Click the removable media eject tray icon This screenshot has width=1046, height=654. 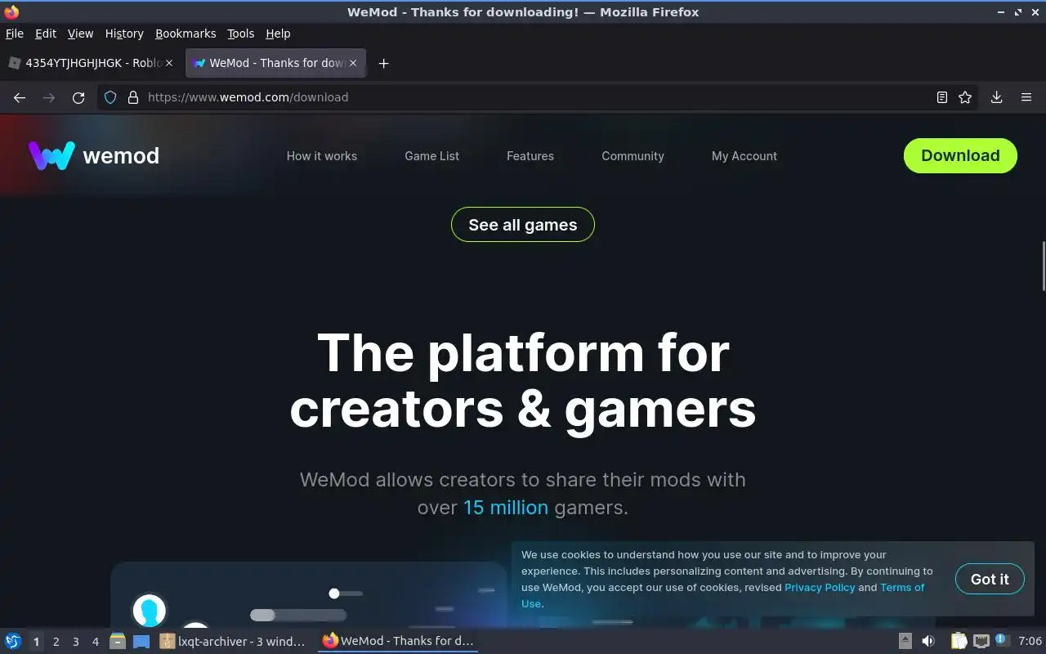point(905,641)
